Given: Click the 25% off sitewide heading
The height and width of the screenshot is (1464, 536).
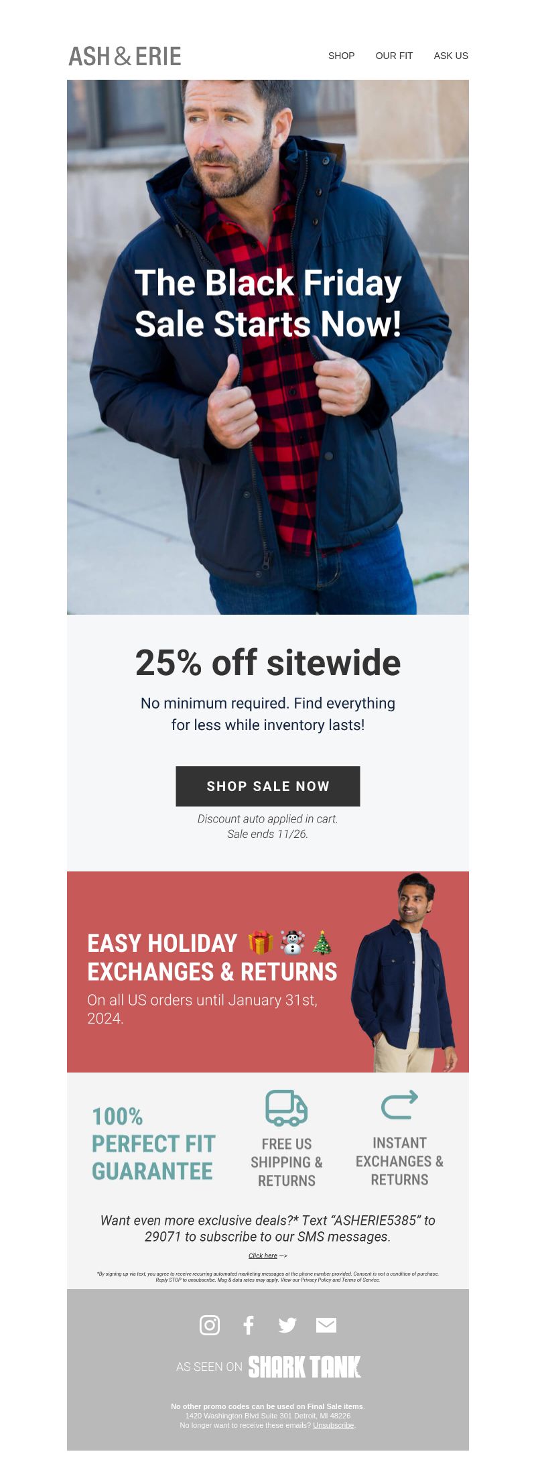Looking at the screenshot, I should (268, 662).
